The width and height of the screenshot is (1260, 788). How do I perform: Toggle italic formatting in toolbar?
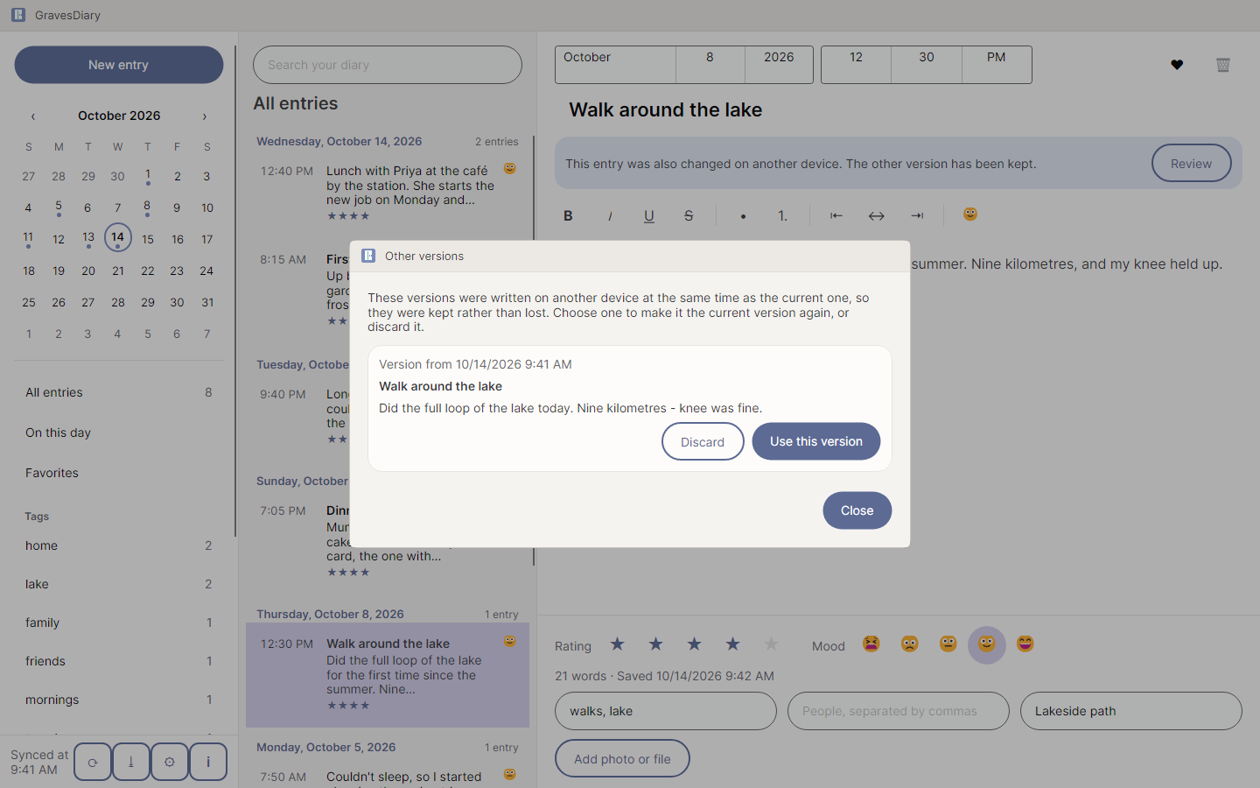(610, 215)
